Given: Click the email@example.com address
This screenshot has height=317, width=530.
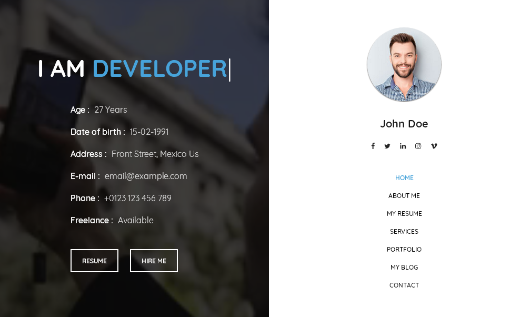Looking at the screenshot, I should tap(146, 176).
